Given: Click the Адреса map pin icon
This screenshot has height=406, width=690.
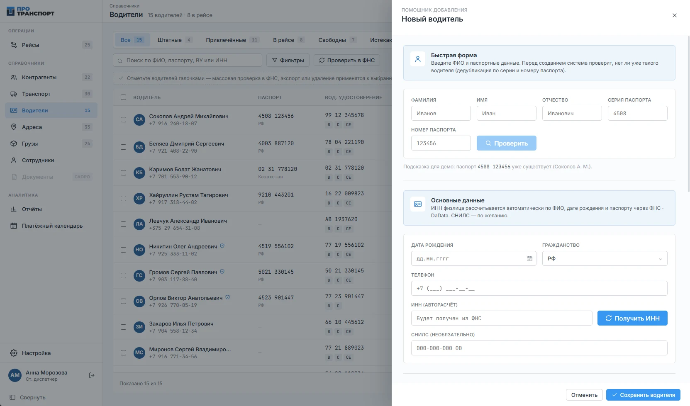Looking at the screenshot, I should 14,127.
